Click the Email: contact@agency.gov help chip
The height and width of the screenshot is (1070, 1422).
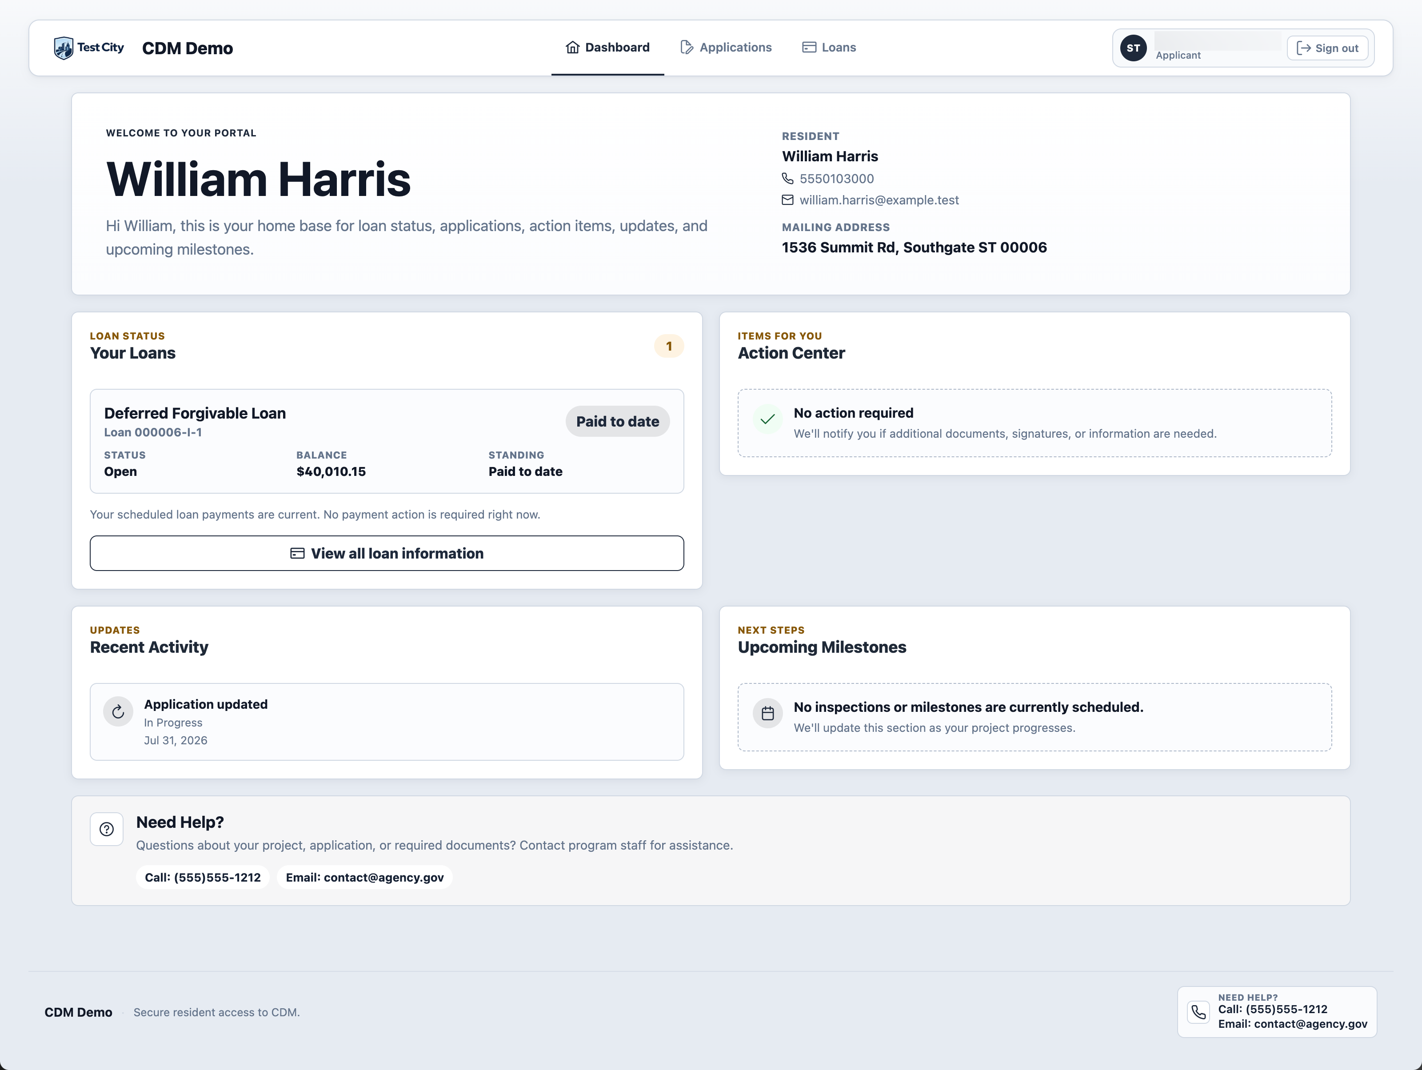pos(364,877)
